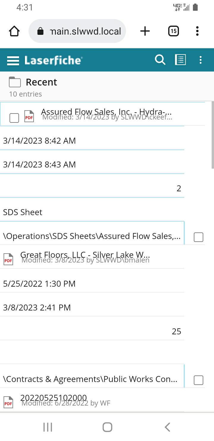Open a new browser tab
This screenshot has width=214, height=441.
pos(145,31)
